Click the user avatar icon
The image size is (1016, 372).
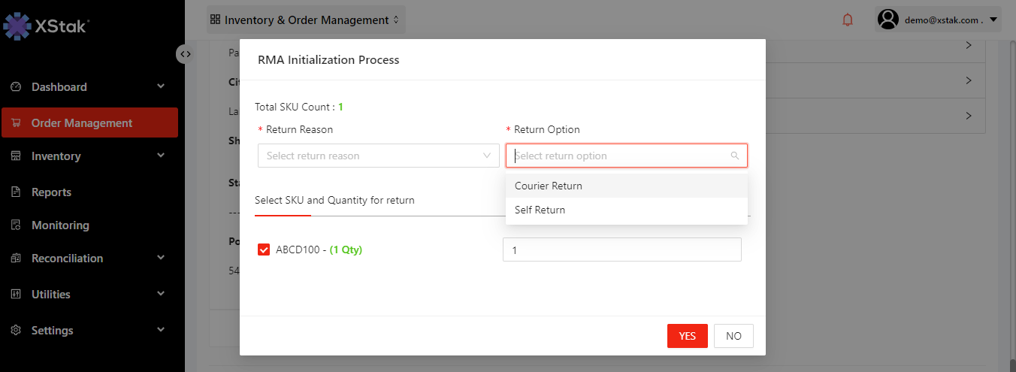point(888,20)
